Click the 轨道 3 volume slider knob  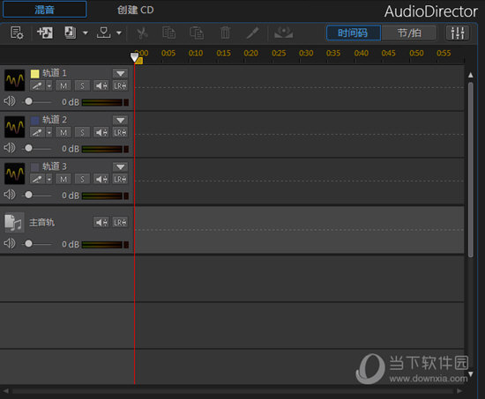28,195
